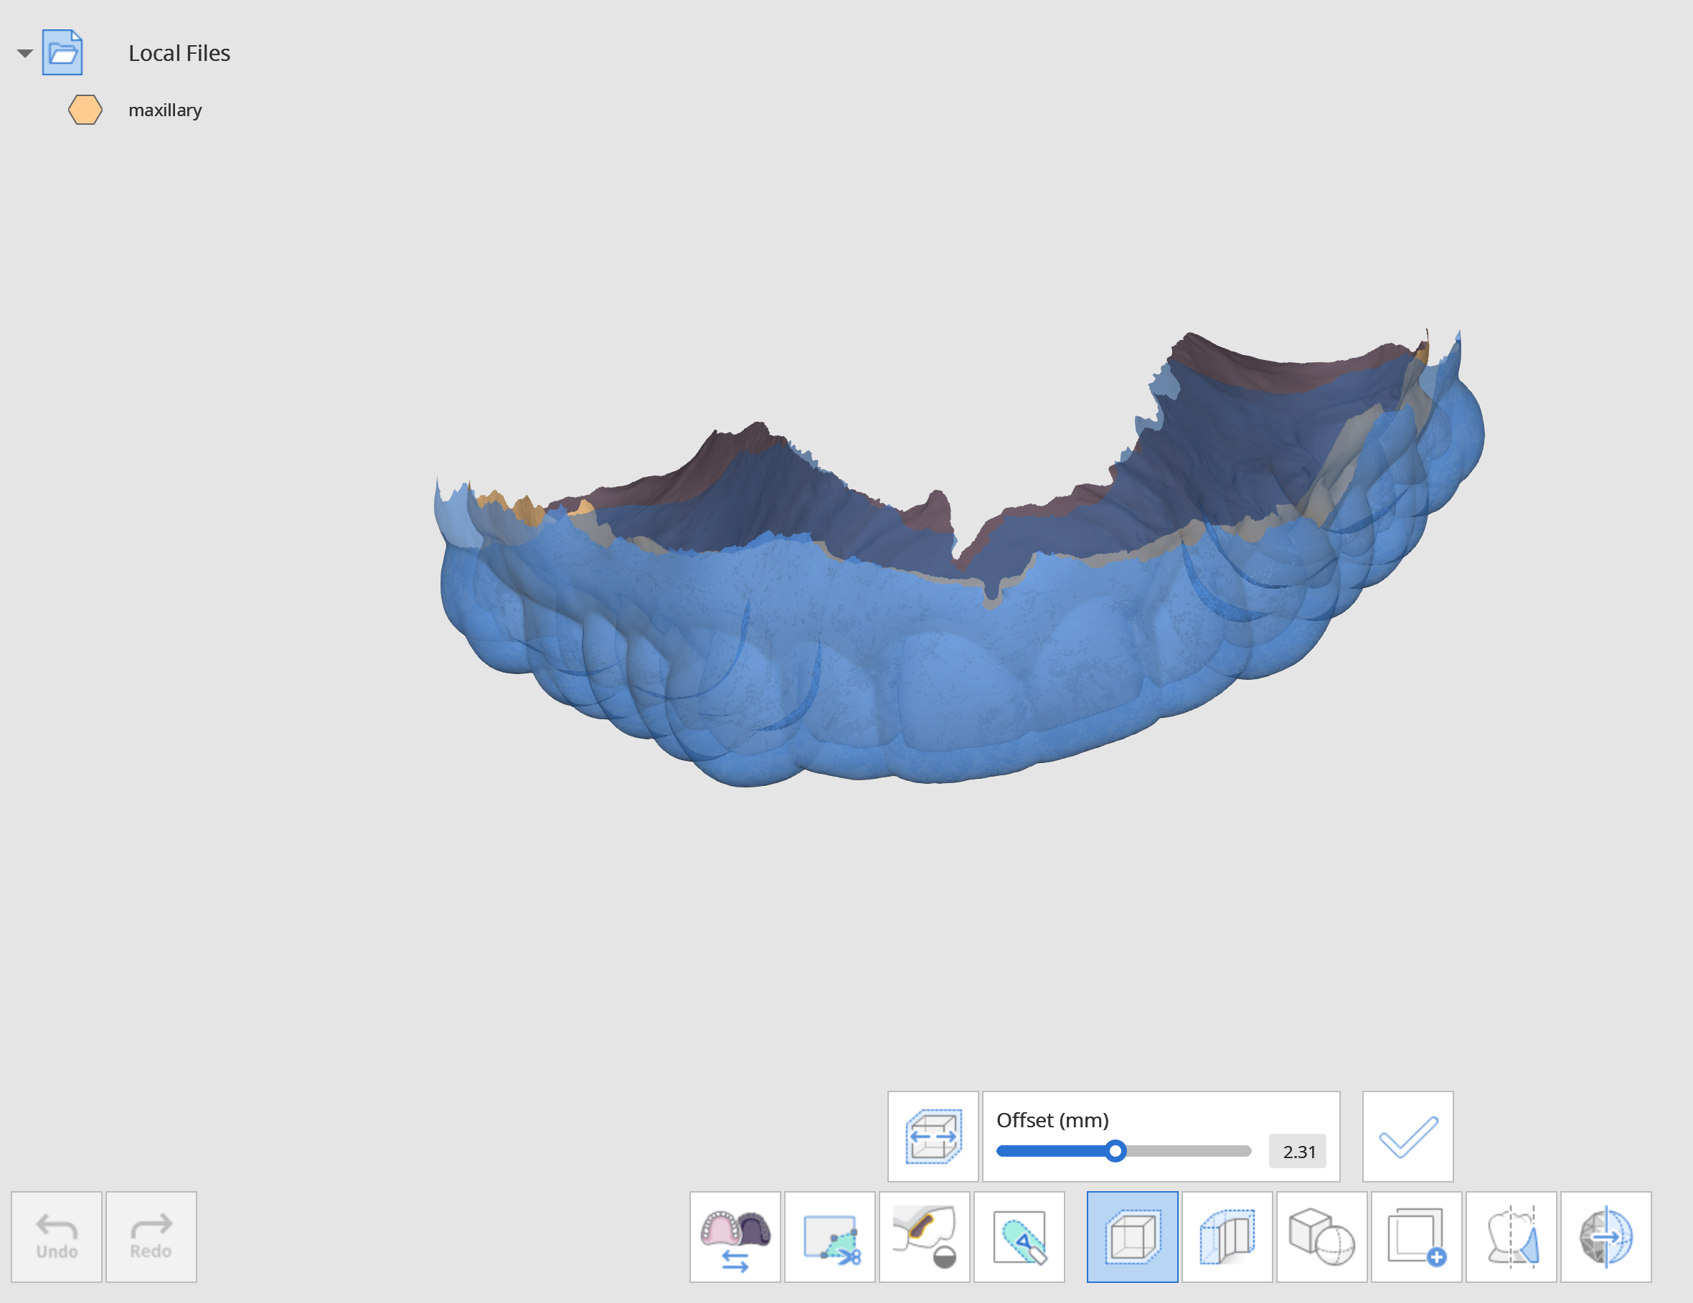Choose the brush sculpt region tool

coord(1019,1237)
